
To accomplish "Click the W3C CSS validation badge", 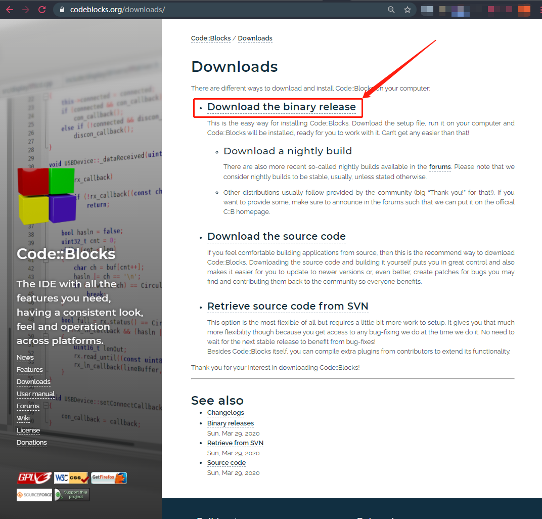I will tap(71, 478).
